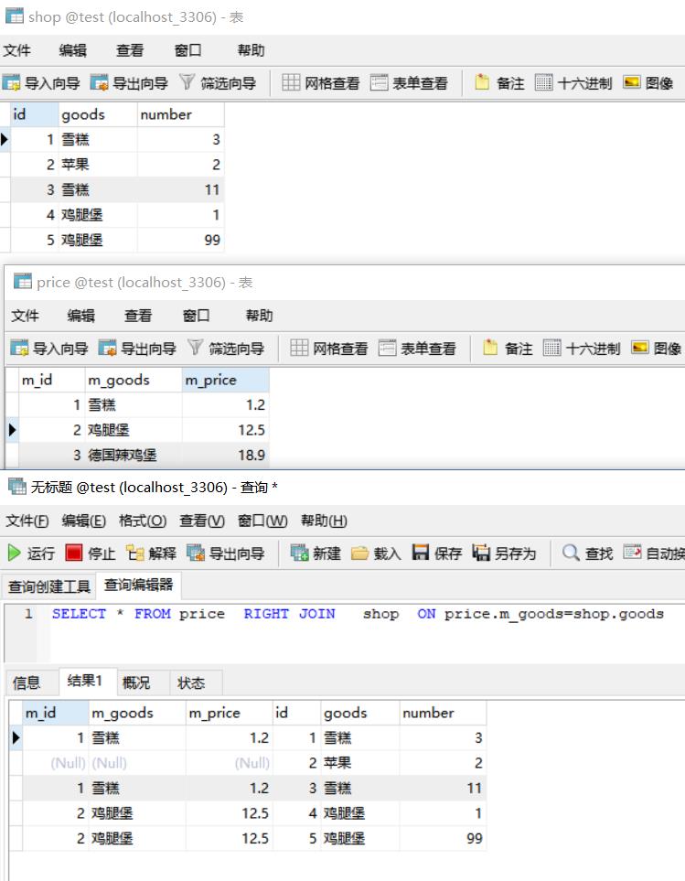Image resolution: width=685 pixels, height=881 pixels.
Task: Open the Info (信息) result tab
Action: click(27, 682)
